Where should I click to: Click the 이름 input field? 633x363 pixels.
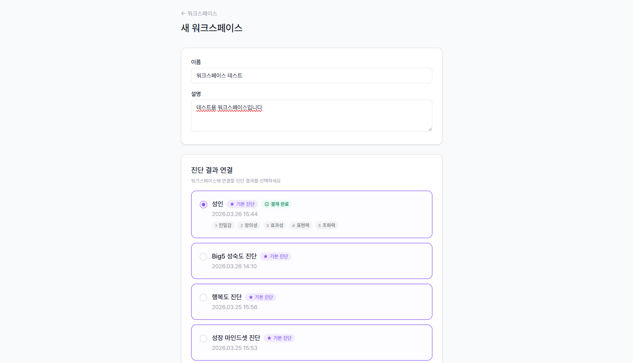point(311,76)
